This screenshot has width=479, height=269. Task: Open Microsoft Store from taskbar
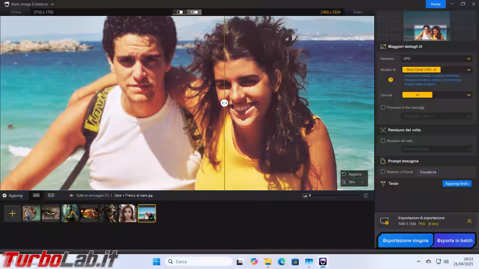[x=295, y=262]
